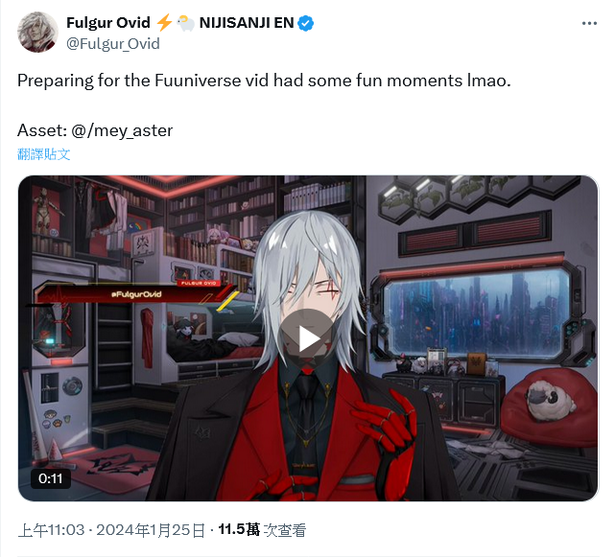Open the 上午11:03 post timestamp
This screenshot has width=615, height=557.
tap(51, 530)
